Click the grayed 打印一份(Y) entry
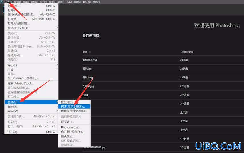This screenshot has width=244, height=153. point(31,126)
